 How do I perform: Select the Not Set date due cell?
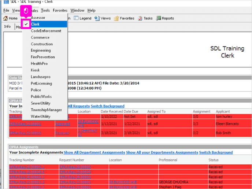click(135, 116)
